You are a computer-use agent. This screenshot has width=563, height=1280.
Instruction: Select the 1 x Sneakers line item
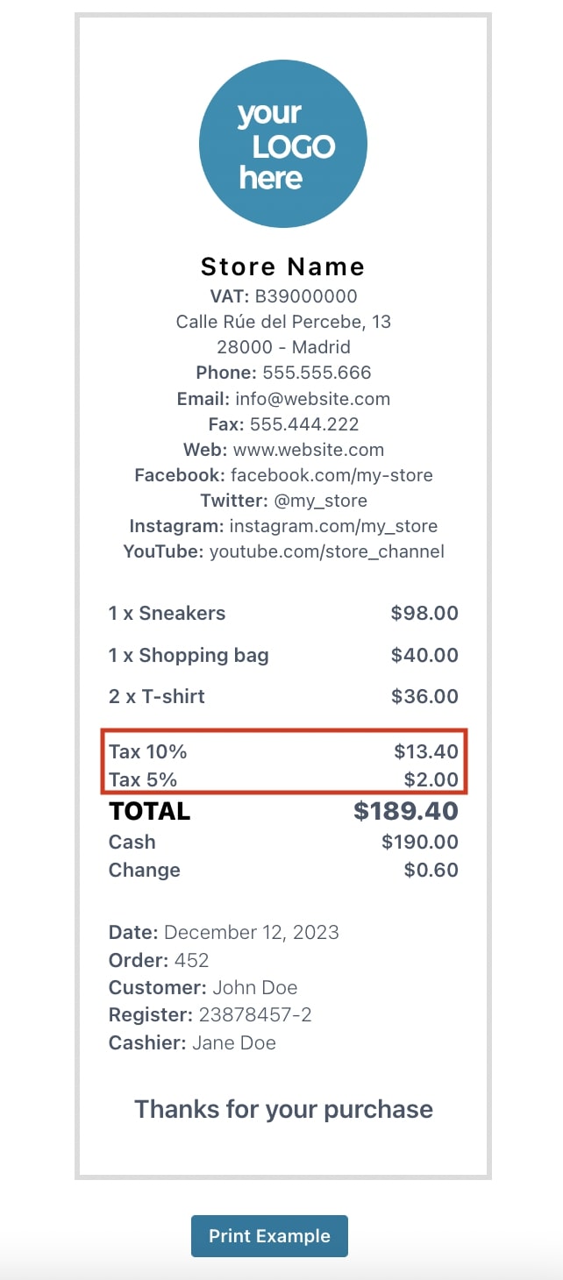tap(167, 614)
